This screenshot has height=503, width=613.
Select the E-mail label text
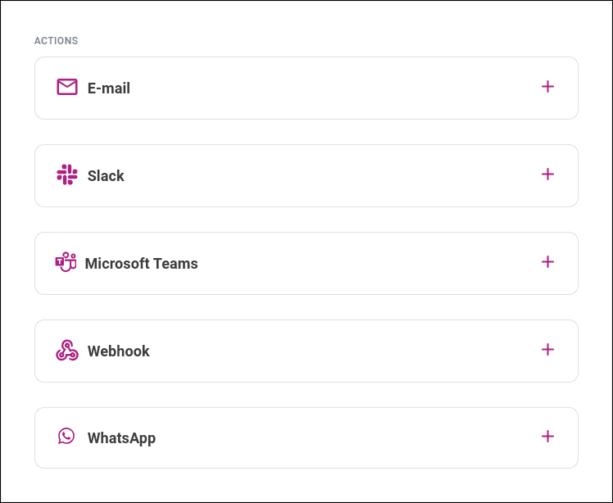click(109, 88)
